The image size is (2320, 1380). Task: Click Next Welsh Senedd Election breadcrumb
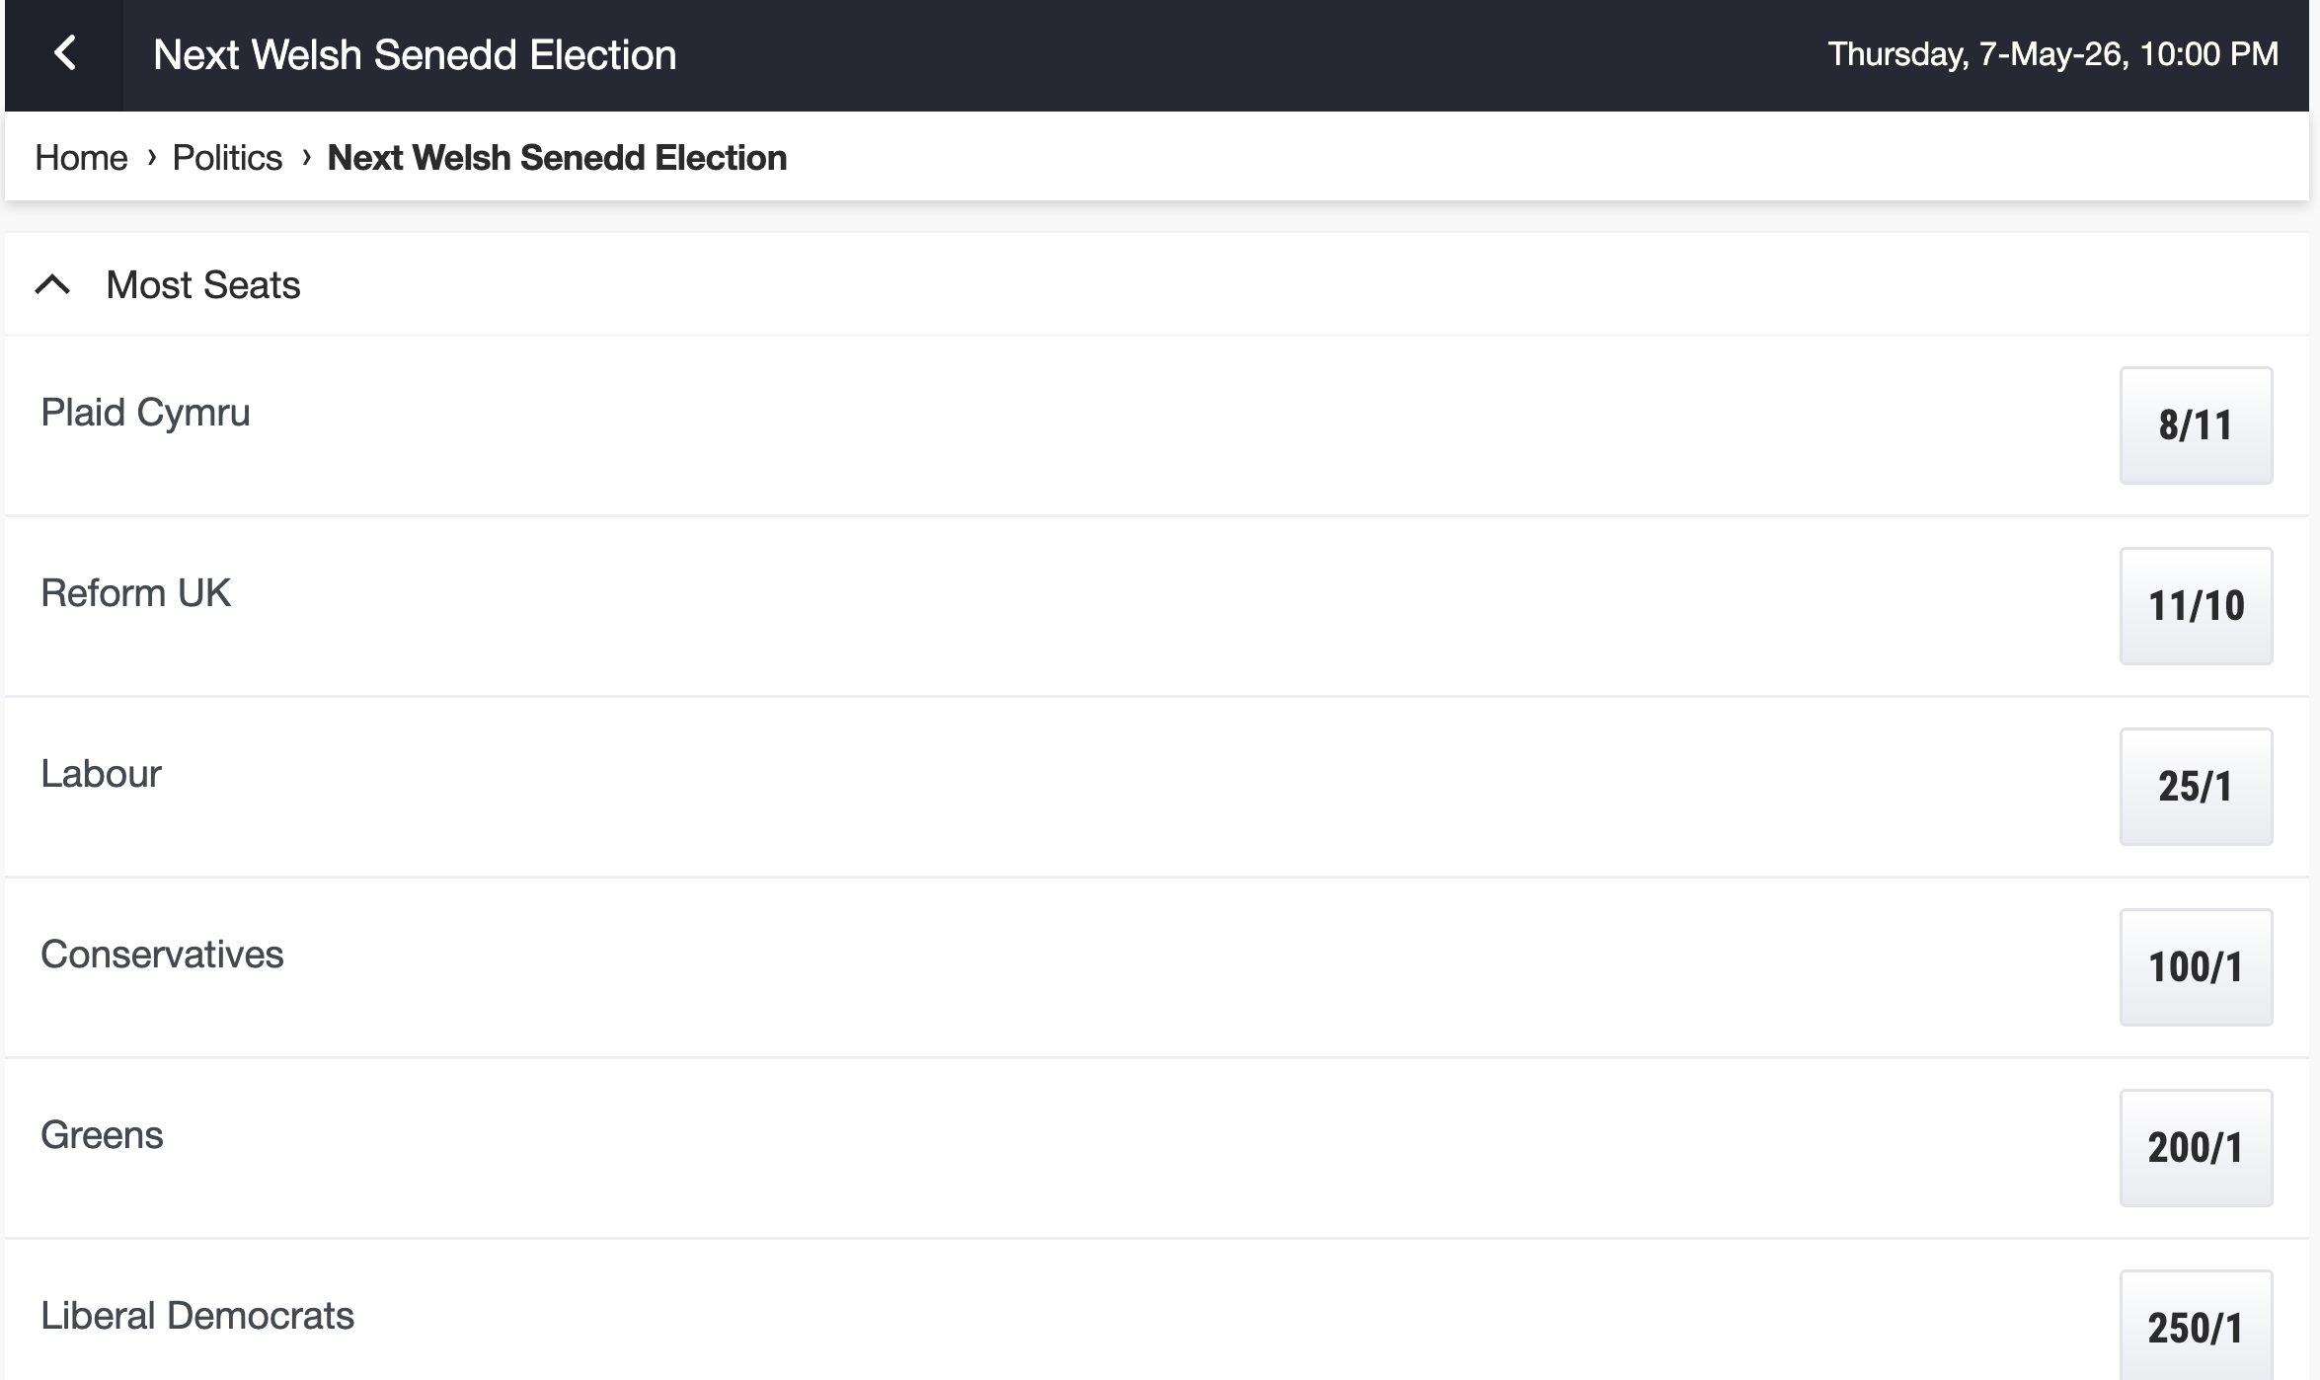557,158
